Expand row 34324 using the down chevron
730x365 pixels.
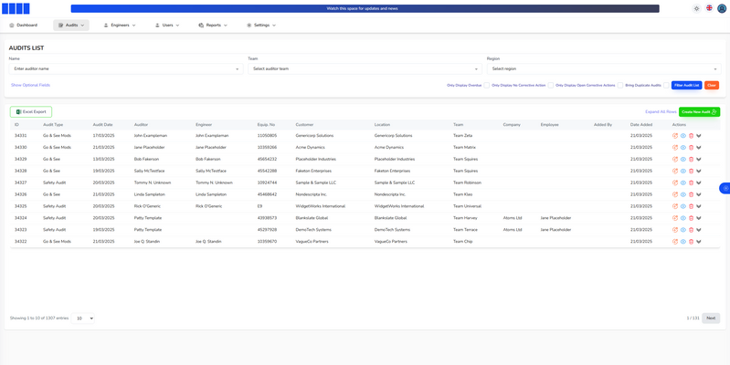(699, 218)
